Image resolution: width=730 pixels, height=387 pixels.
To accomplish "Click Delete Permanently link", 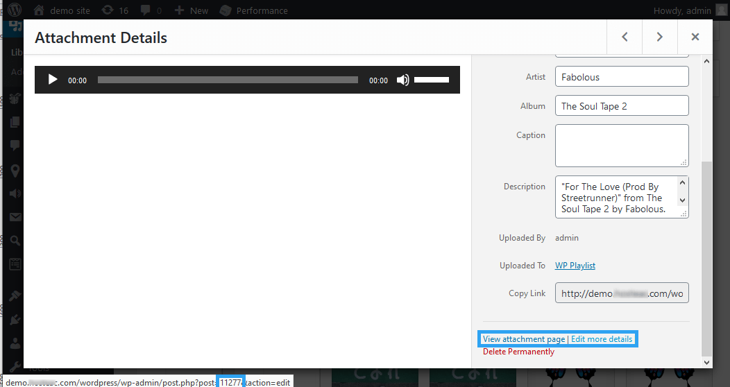I will tap(518, 352).
